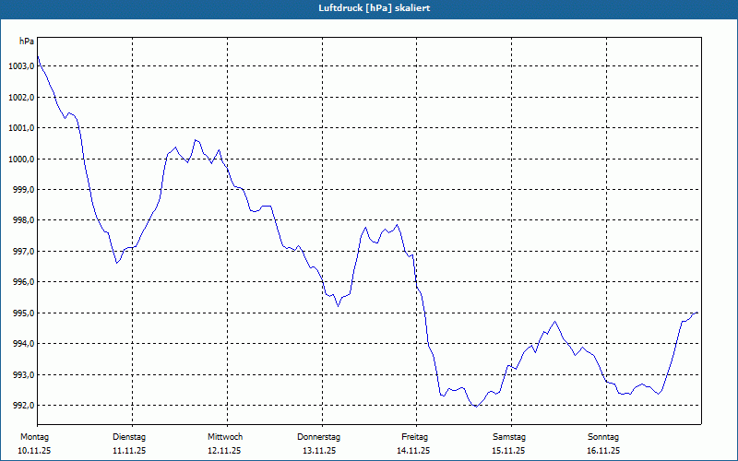The width and height of the screenshot is (738, 461).
Task: Click the date label 13.11.25
Action: [319, 451]
